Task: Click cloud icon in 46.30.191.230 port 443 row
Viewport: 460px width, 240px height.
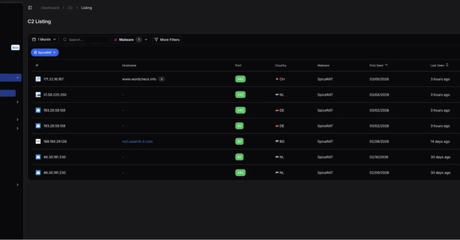Action: (x=38, y=173)
